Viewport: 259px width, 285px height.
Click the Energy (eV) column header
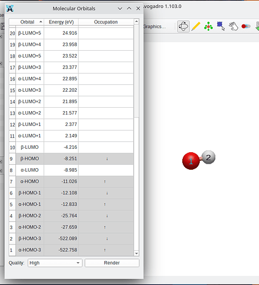click(x=61, y=22)
